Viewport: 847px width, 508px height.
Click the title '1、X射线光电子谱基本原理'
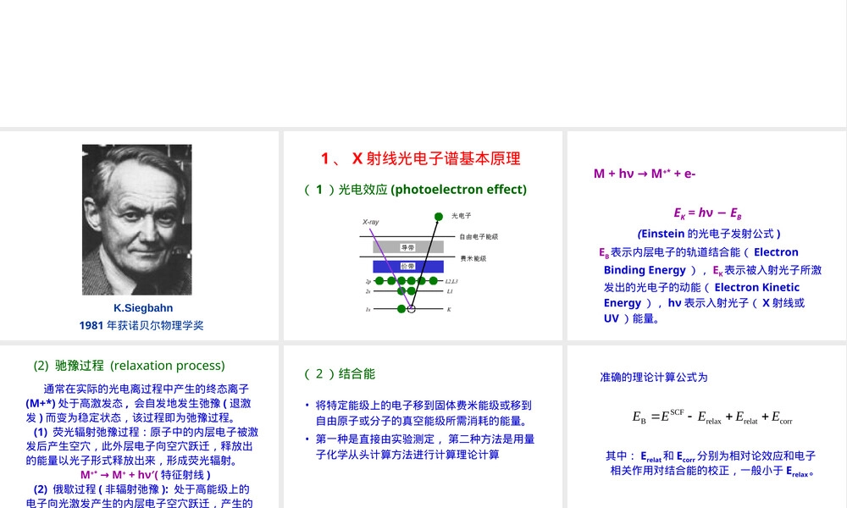pyautogui.click(x=420, y=158)
